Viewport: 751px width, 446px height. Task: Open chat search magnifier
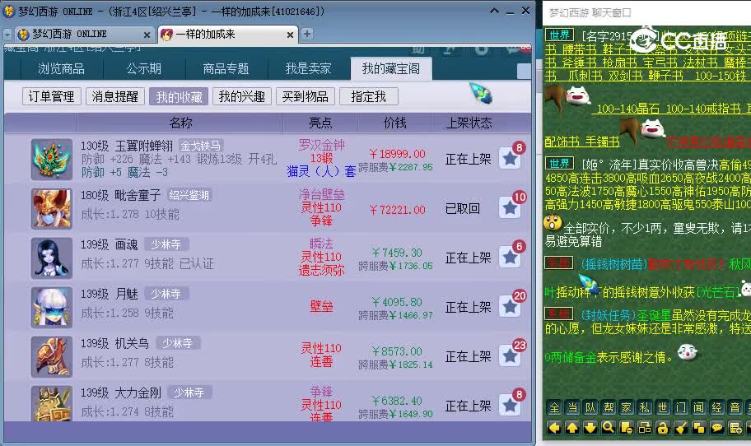point(609,428)
